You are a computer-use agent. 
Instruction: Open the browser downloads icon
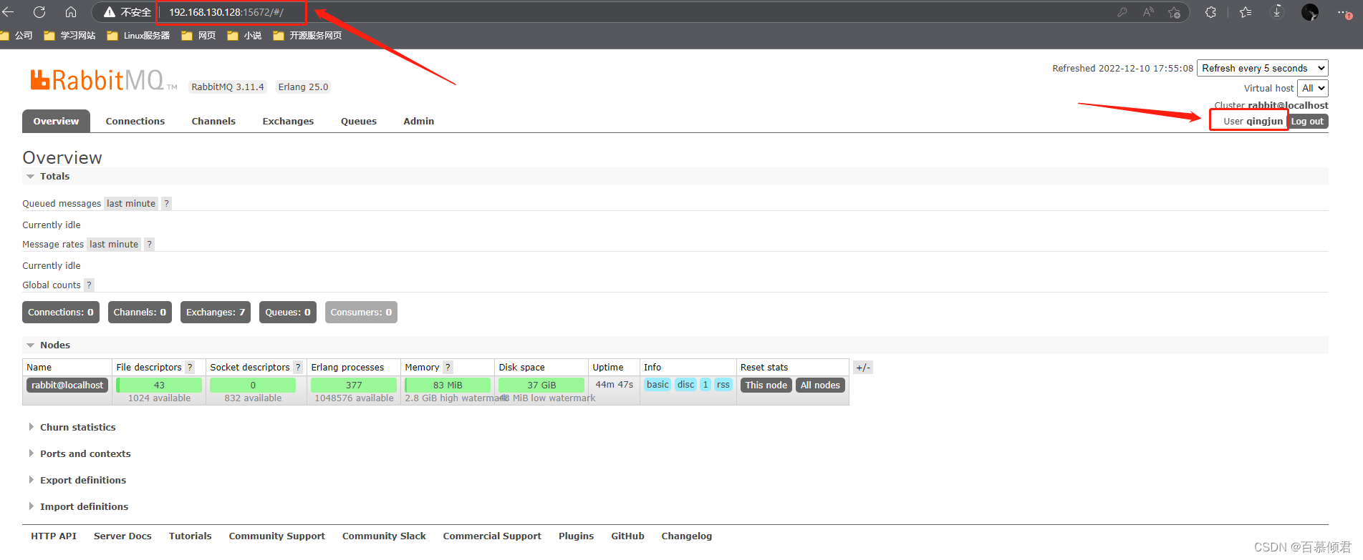1277,12
